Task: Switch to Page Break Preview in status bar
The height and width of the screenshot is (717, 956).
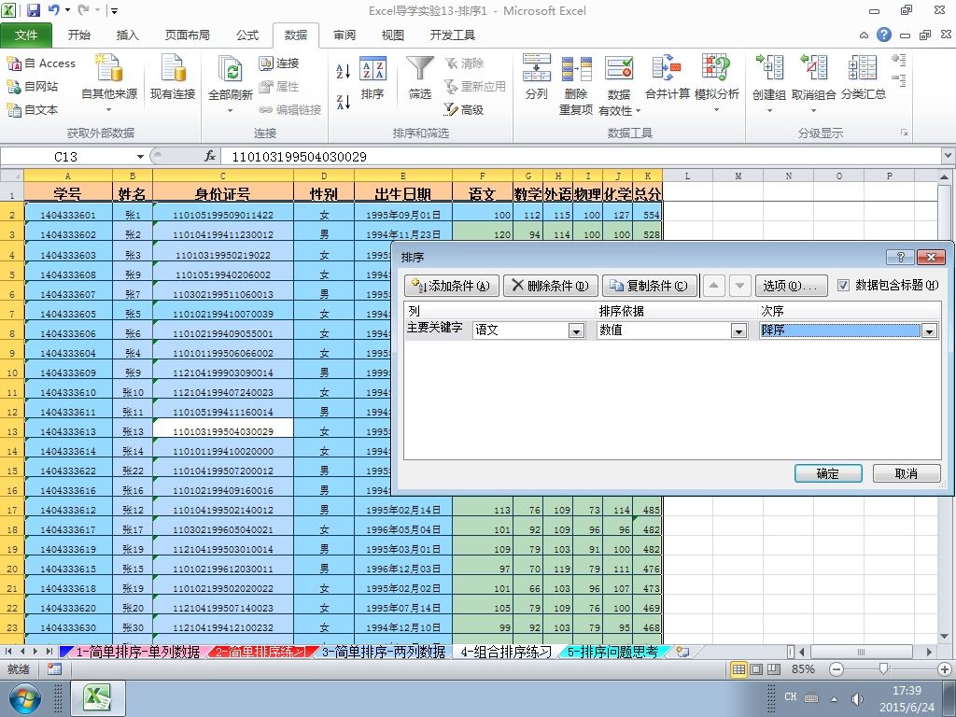Action: 774,669
